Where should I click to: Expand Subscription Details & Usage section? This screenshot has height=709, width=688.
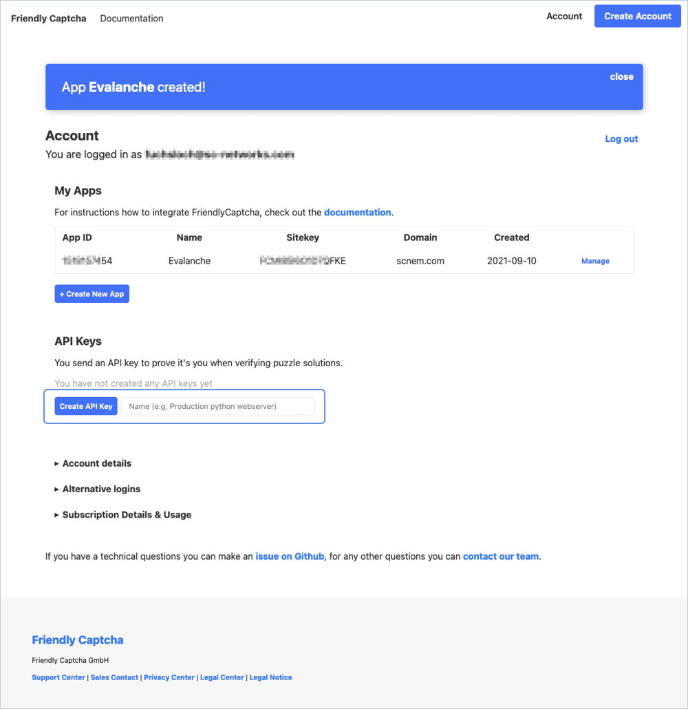click(x=127, y=515)
